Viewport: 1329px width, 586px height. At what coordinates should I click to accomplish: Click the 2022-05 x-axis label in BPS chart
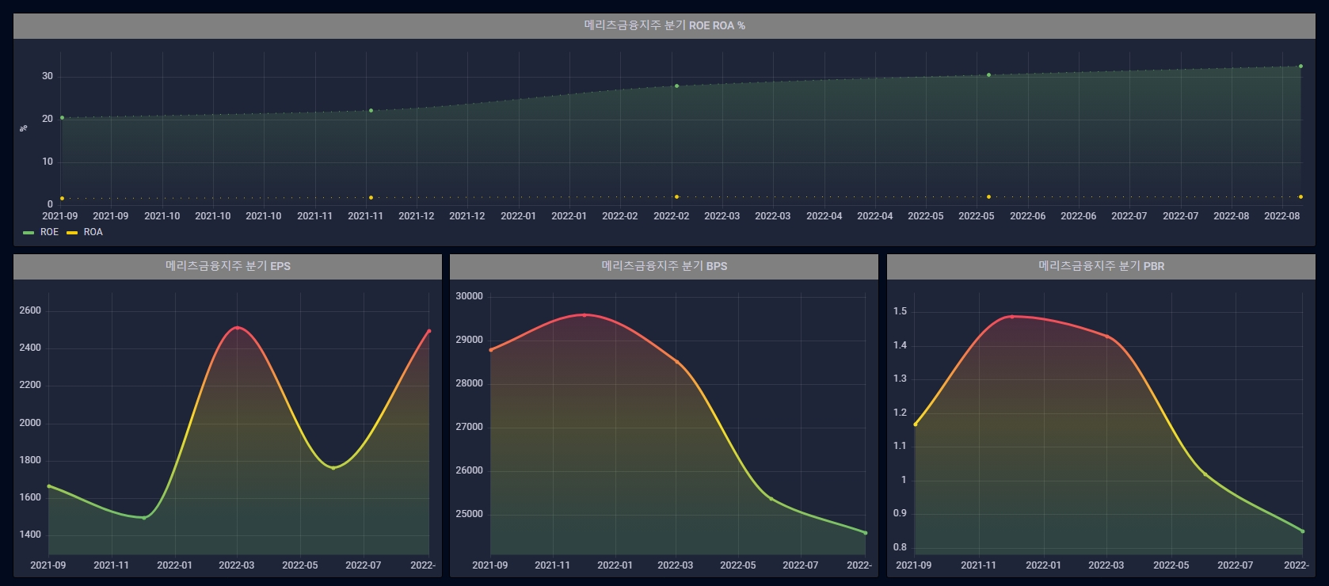pyautogui.click(x=737, y=565)
